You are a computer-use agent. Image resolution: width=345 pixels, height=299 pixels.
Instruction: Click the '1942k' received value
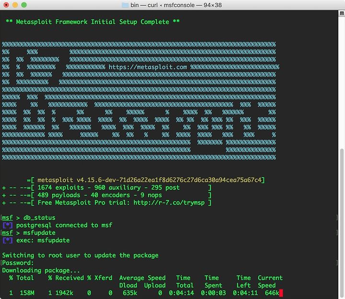tap(64, 293)
